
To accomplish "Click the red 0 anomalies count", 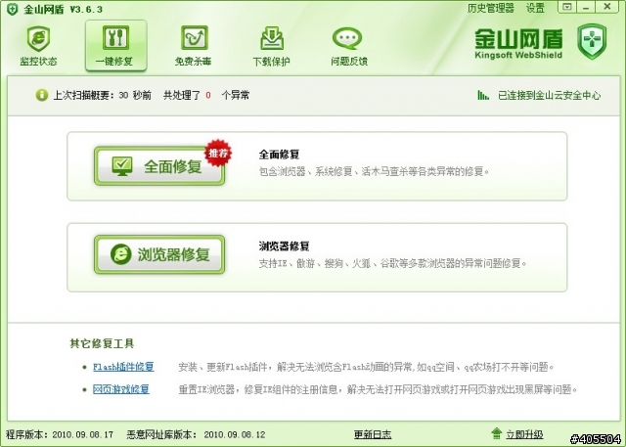I will click(208, 96).
